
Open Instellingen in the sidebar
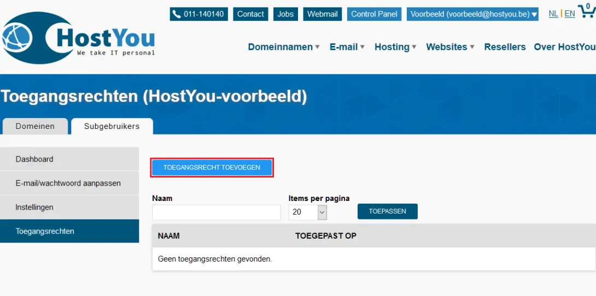coord(69,208)
